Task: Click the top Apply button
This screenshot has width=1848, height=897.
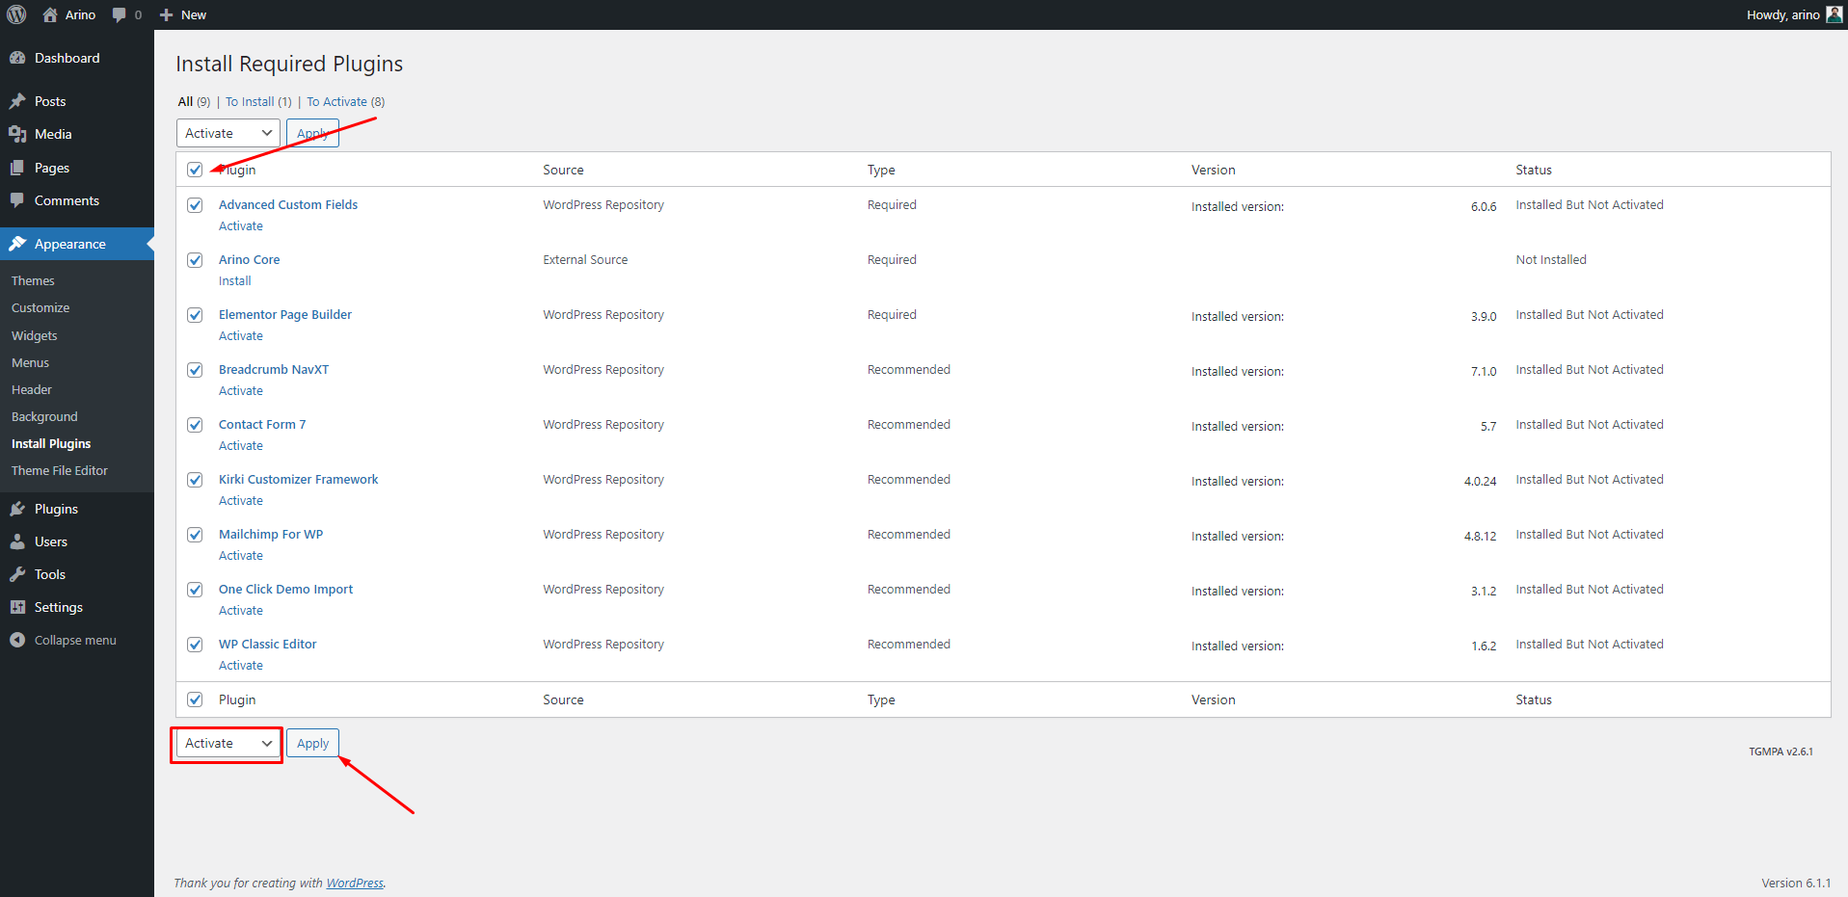Action: click(x=312, y=133)
